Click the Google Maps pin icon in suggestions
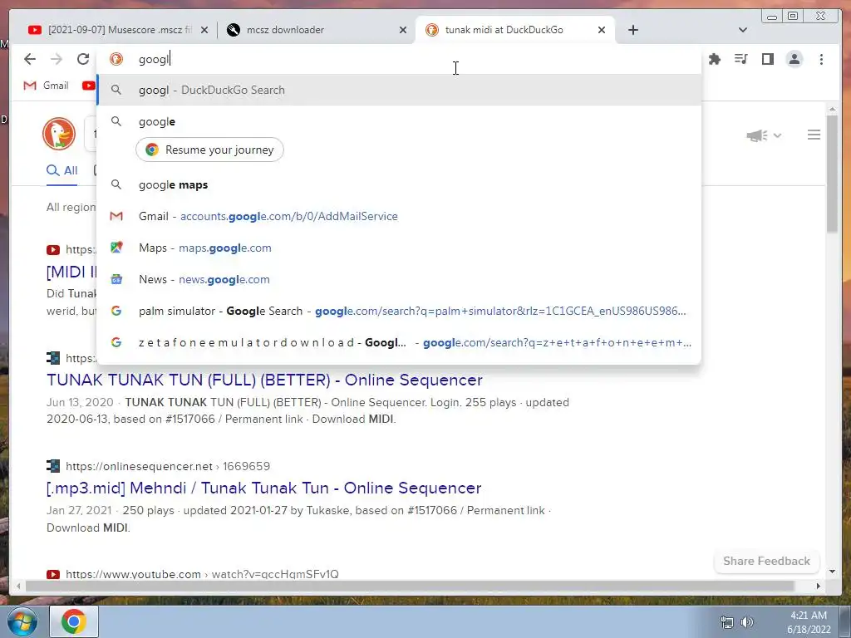Screen dimensions: 851x638 [116, 248]
